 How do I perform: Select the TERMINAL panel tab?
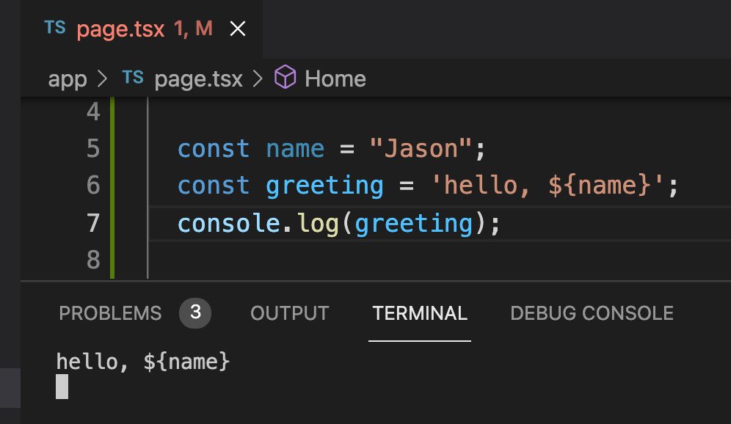(x=420, y=313)
